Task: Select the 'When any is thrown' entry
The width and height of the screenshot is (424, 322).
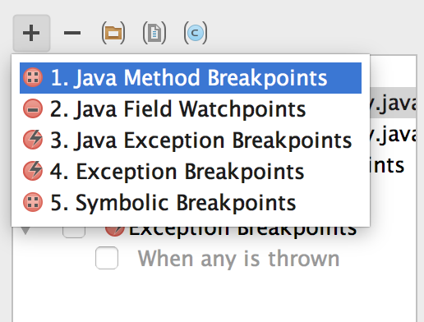Action: click(x=238, y=258)
